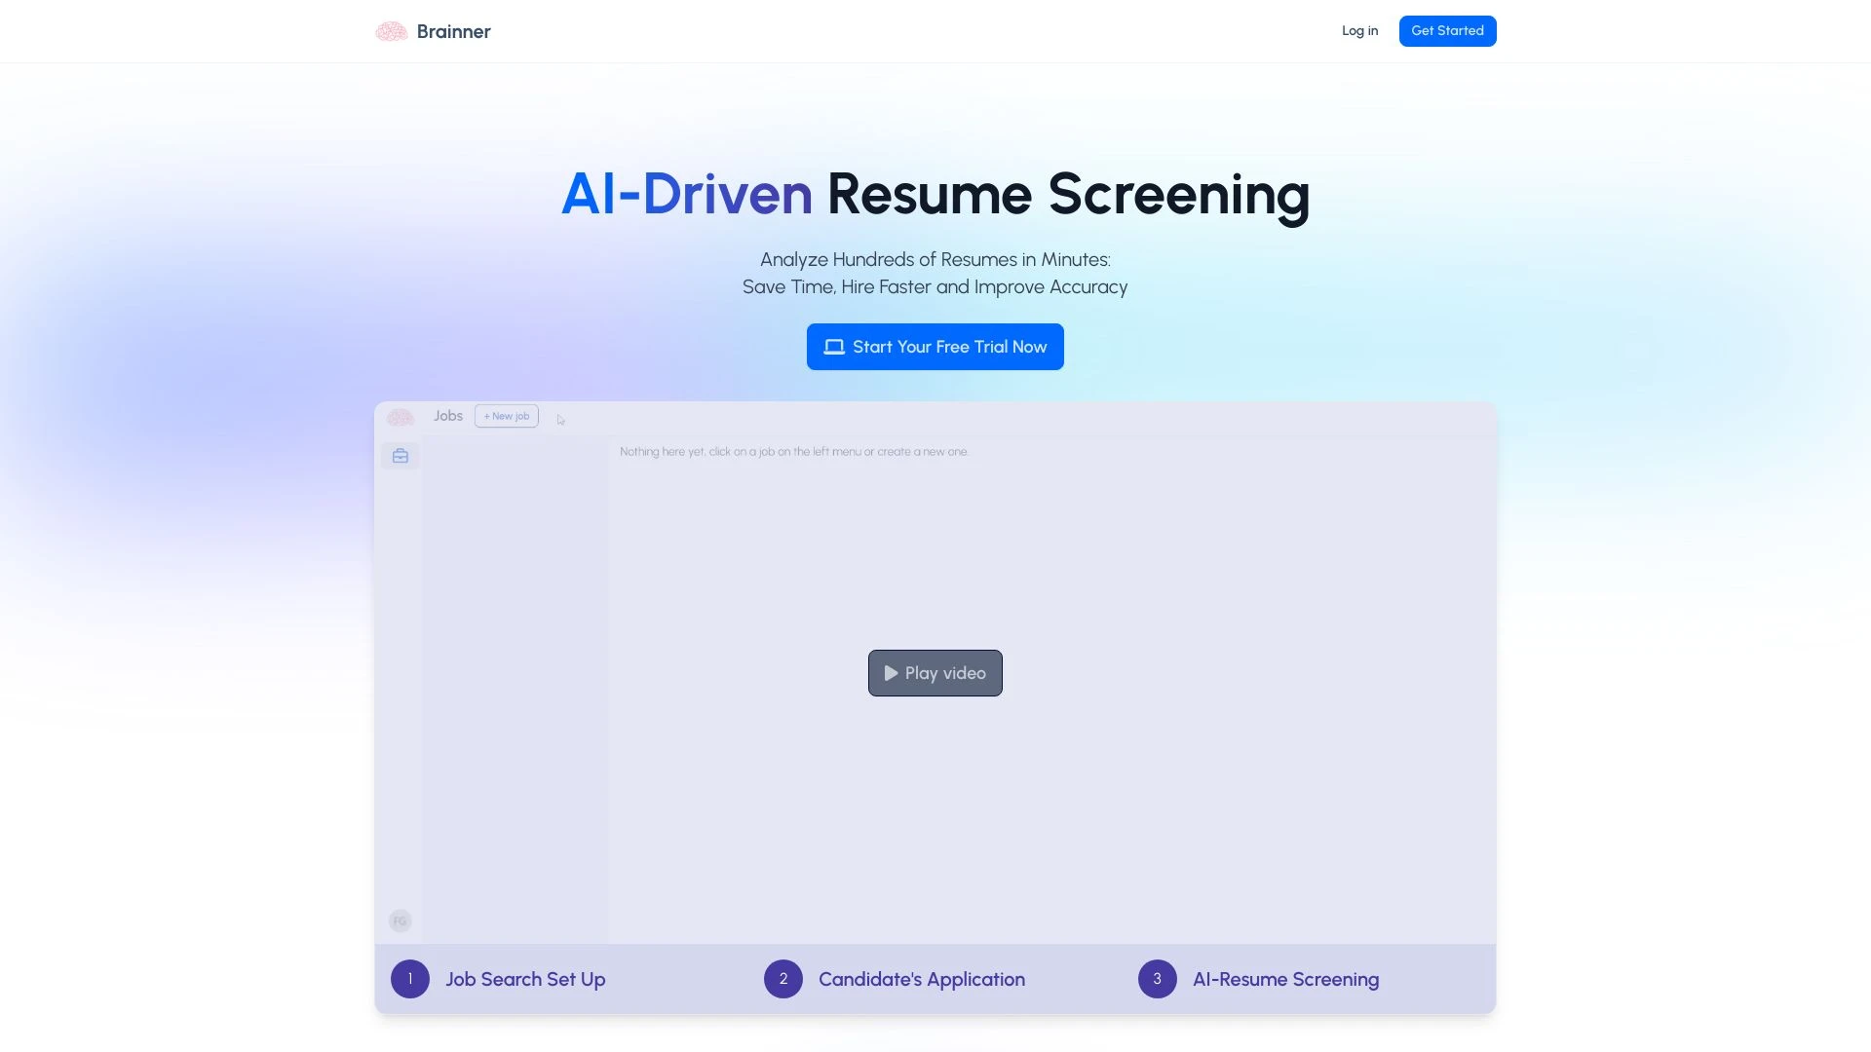Open the Log in link

(x=1359, y=30)
